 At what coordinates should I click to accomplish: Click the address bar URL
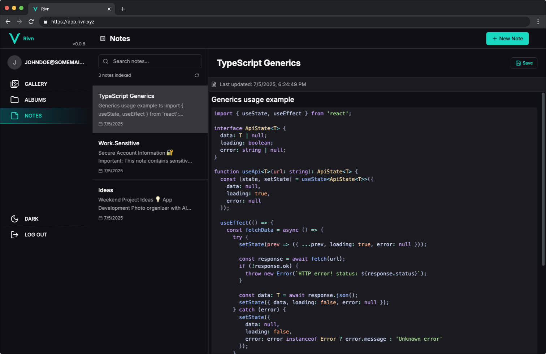pos(73,22)
